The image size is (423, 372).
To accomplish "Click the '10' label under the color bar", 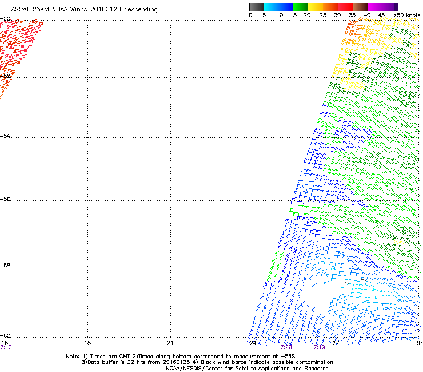I will pyautogui.click(x=280, y=15).
